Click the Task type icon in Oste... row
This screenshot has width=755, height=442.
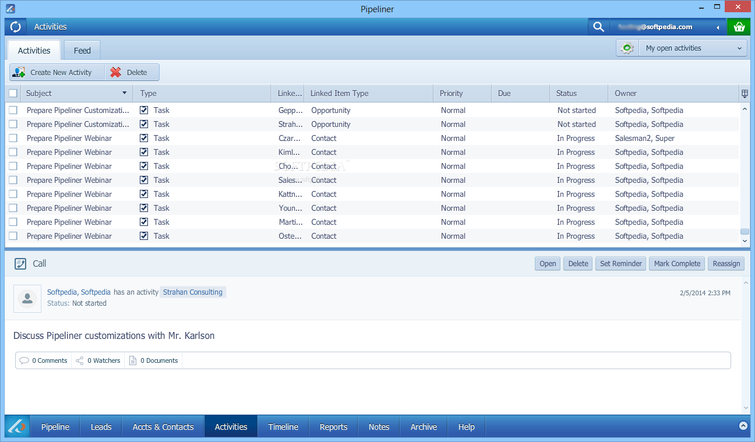[144, 236]
